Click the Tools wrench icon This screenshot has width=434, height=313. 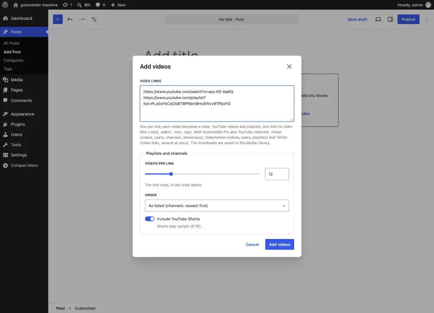coord(5,145)
